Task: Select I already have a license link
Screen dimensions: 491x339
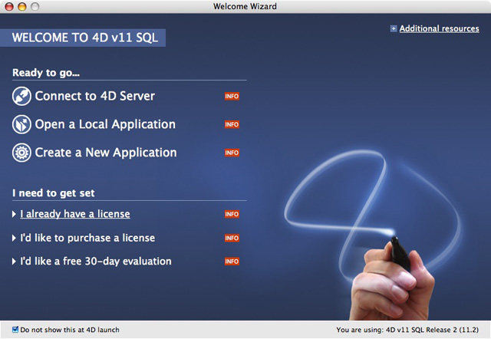Action: (75, 214)
